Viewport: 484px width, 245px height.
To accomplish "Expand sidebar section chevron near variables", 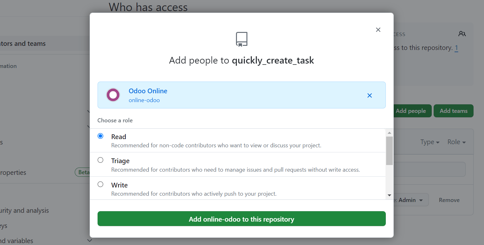I will 89,241.
